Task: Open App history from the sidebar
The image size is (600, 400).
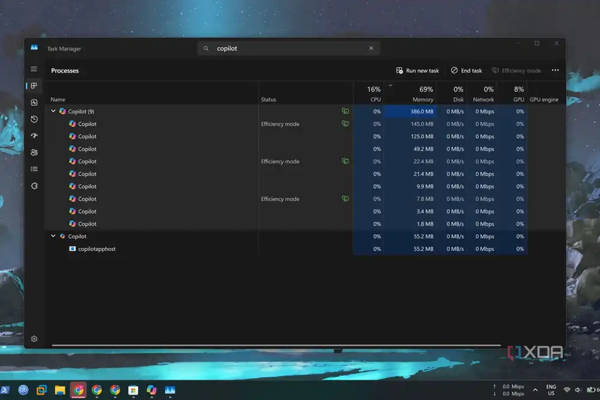Action: 34,119
